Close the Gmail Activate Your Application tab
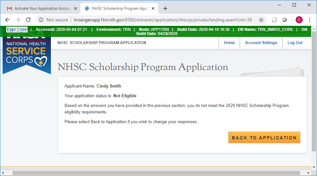Screen dimensions: 317x176 (76, 8)
